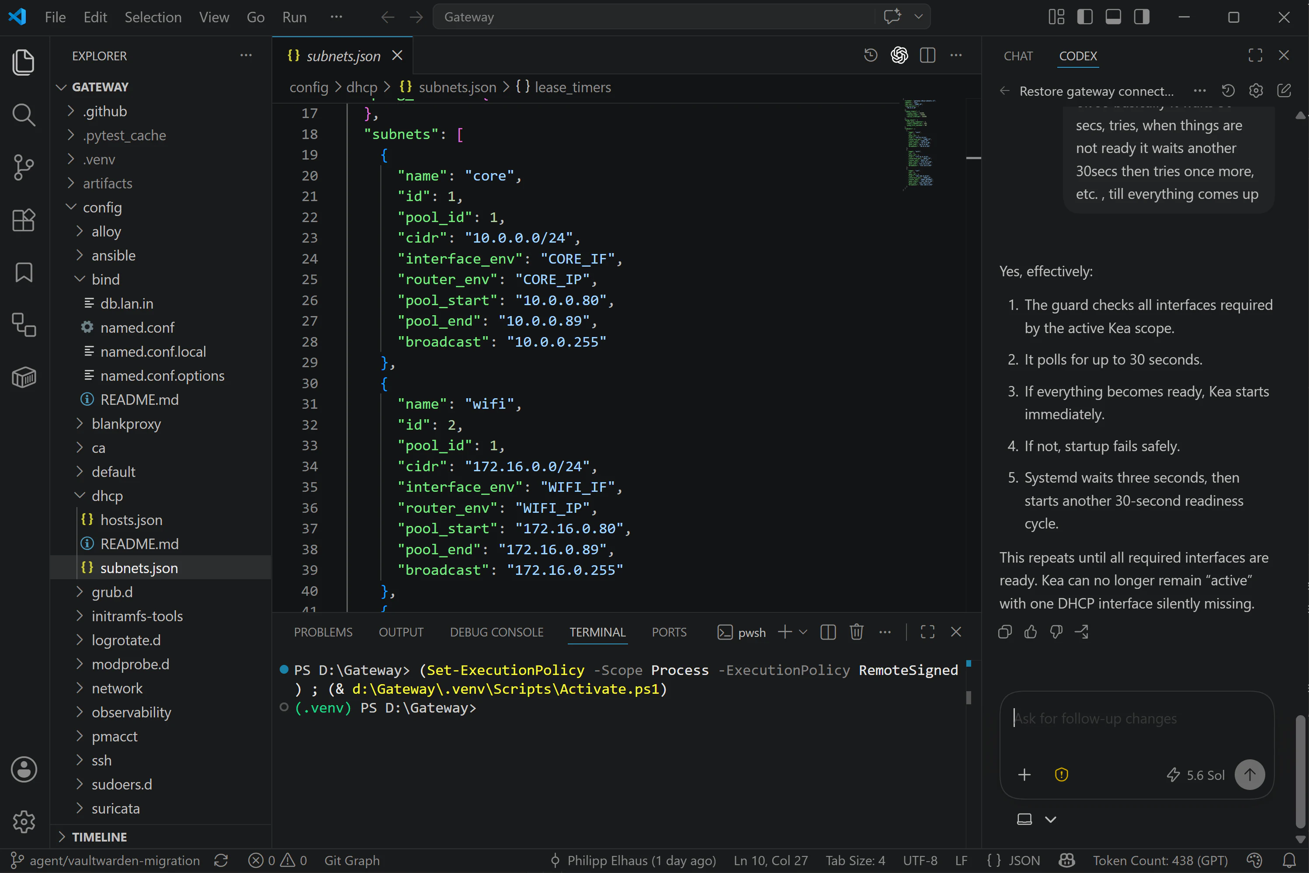Give thumbs up to Codex response
Screen dimensions: 1309x873
1030,632
